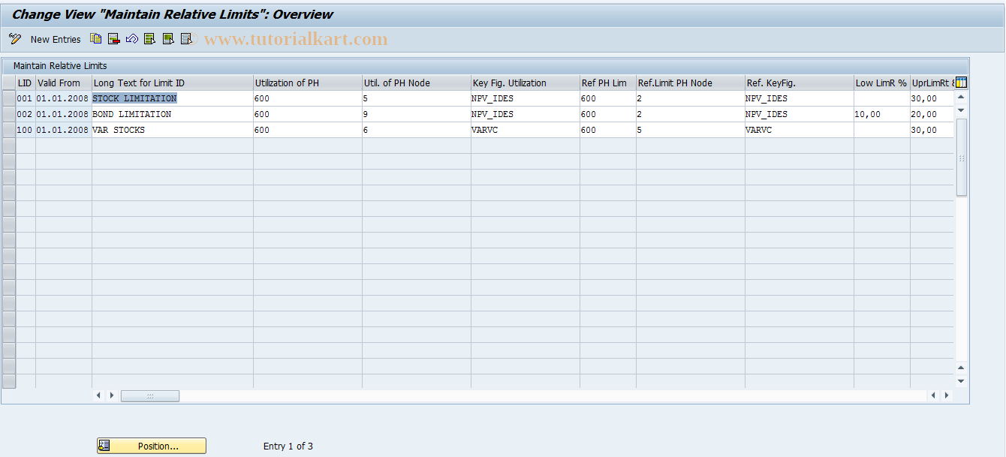Click the VAR STOCKS text field
Viewport: 1006px width, 457px height.
pos(173,130)
